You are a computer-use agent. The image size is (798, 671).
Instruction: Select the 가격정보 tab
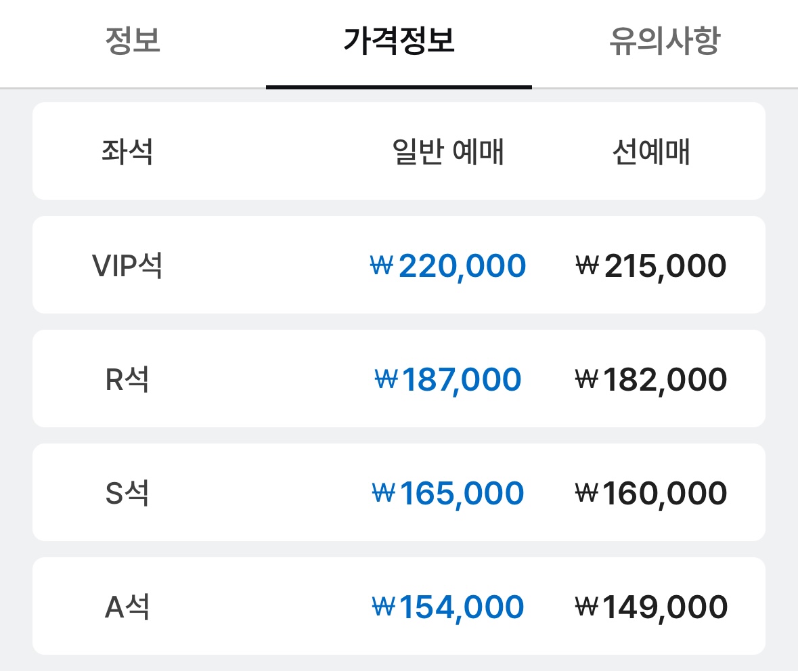399,41
